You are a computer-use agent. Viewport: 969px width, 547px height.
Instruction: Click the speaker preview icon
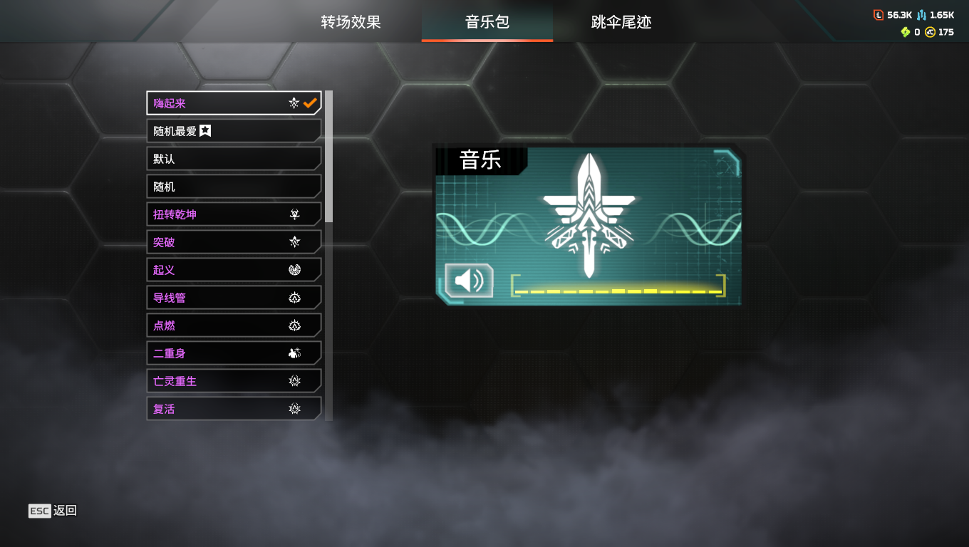click(469, 280)
